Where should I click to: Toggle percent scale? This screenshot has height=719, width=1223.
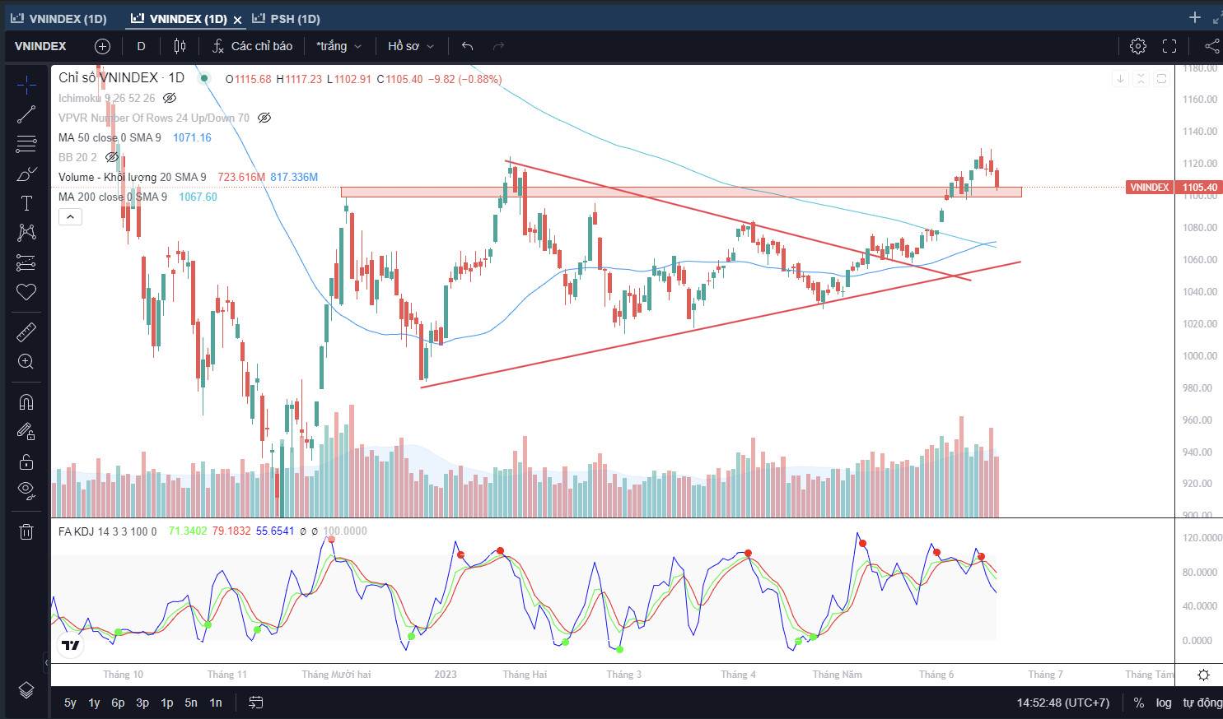[1138, 703]
